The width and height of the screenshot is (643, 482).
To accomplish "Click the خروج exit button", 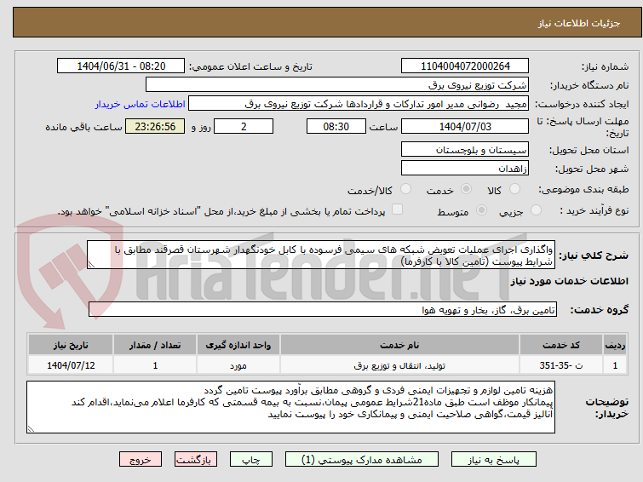I will click(141, 460).
